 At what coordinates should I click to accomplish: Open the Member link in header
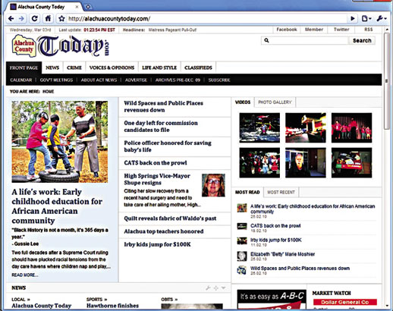tap(313, 30)
